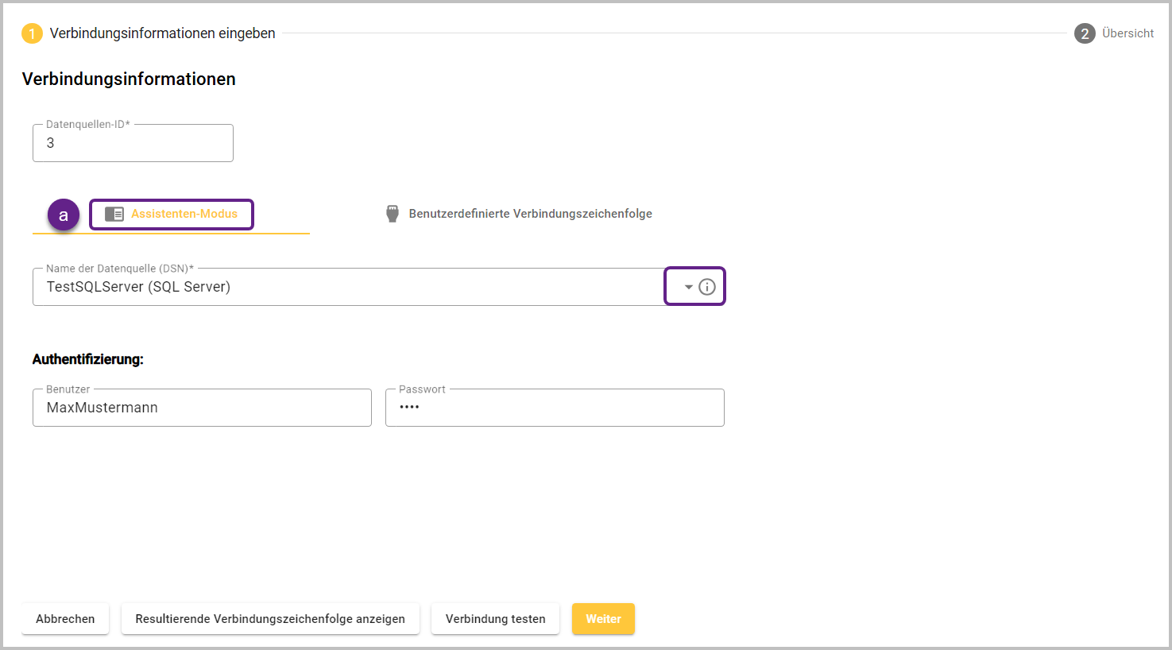Click the yellow step 1 circle
The image size is (1172, 650).
(32, 33)
